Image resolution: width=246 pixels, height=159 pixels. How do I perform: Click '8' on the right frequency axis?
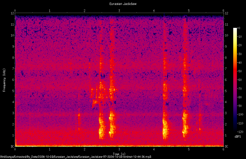coord(226,58)
